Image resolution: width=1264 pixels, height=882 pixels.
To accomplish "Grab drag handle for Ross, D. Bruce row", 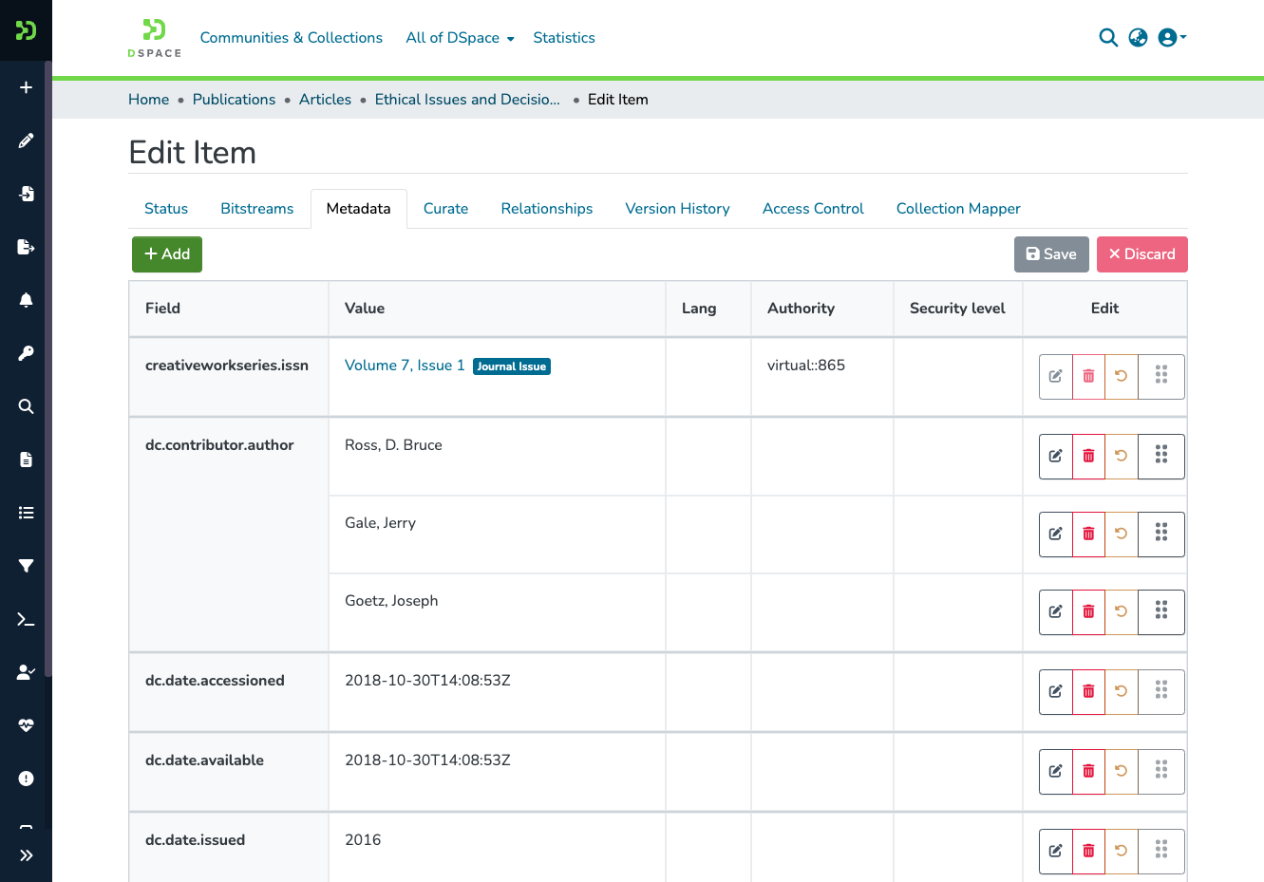I will (x=1161, y=457).
